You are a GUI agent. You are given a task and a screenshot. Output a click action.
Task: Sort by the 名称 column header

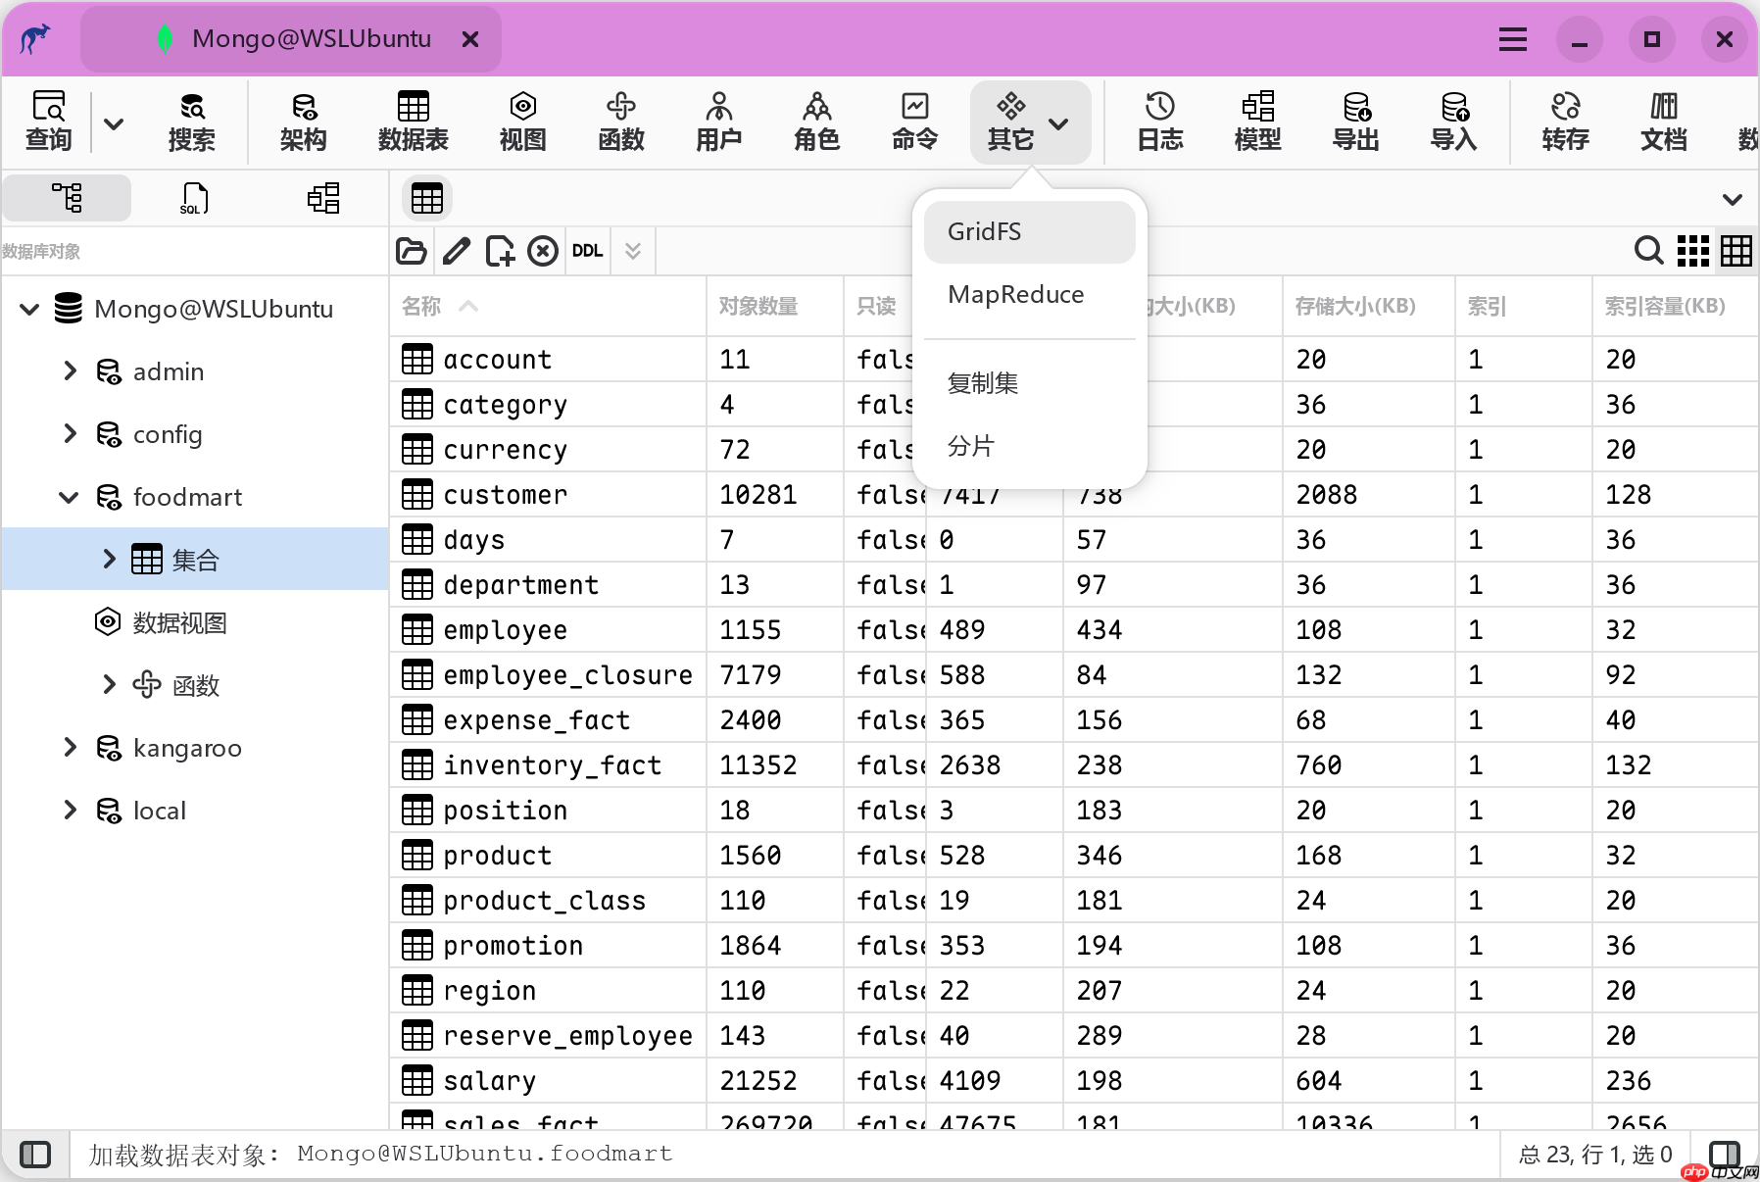tap(422, 307)
